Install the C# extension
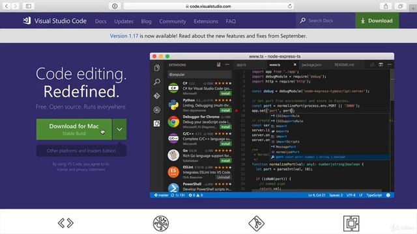 [225, 94]
